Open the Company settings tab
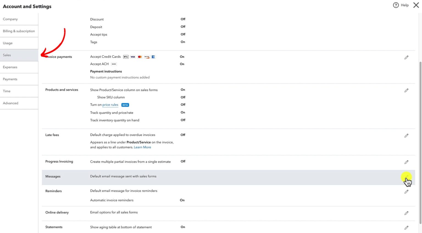Screen dimensions: 422x233 (x=19, y=19)
